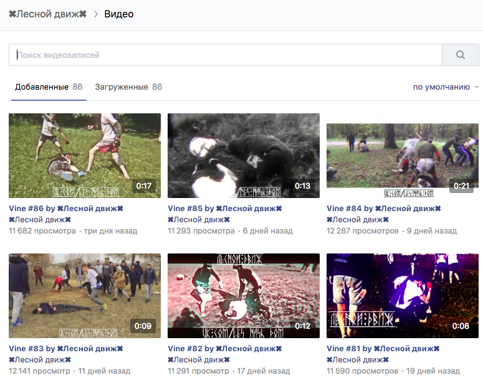Image resolution: width=483 pixels, height=383 pixels.
Task: Click the Видео breadcrumb label
Action: pyautogui.click(x=118, y=14)
